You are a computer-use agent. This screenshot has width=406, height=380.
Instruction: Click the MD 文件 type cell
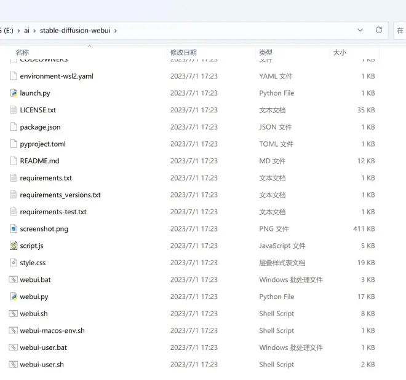pos(272,161)
